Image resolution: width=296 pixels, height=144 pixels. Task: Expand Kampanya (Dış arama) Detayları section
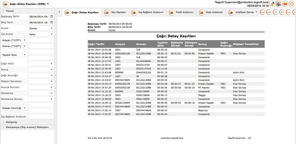[x=27, y=127]
